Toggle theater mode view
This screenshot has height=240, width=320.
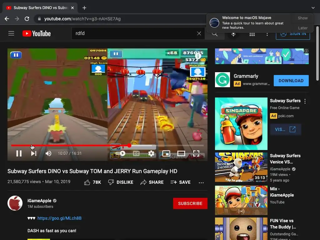coord(181,153)
